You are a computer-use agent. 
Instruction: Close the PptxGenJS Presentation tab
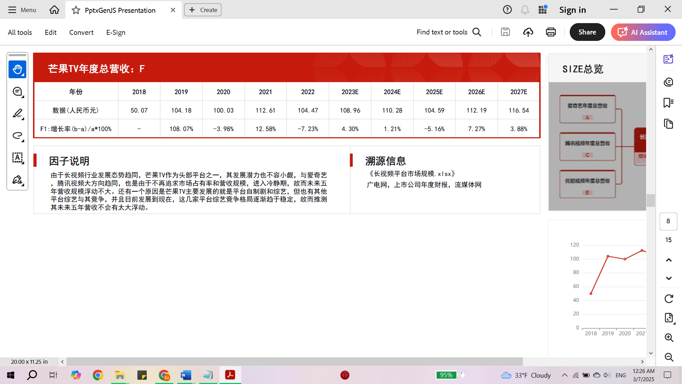(x=173, y=10)
